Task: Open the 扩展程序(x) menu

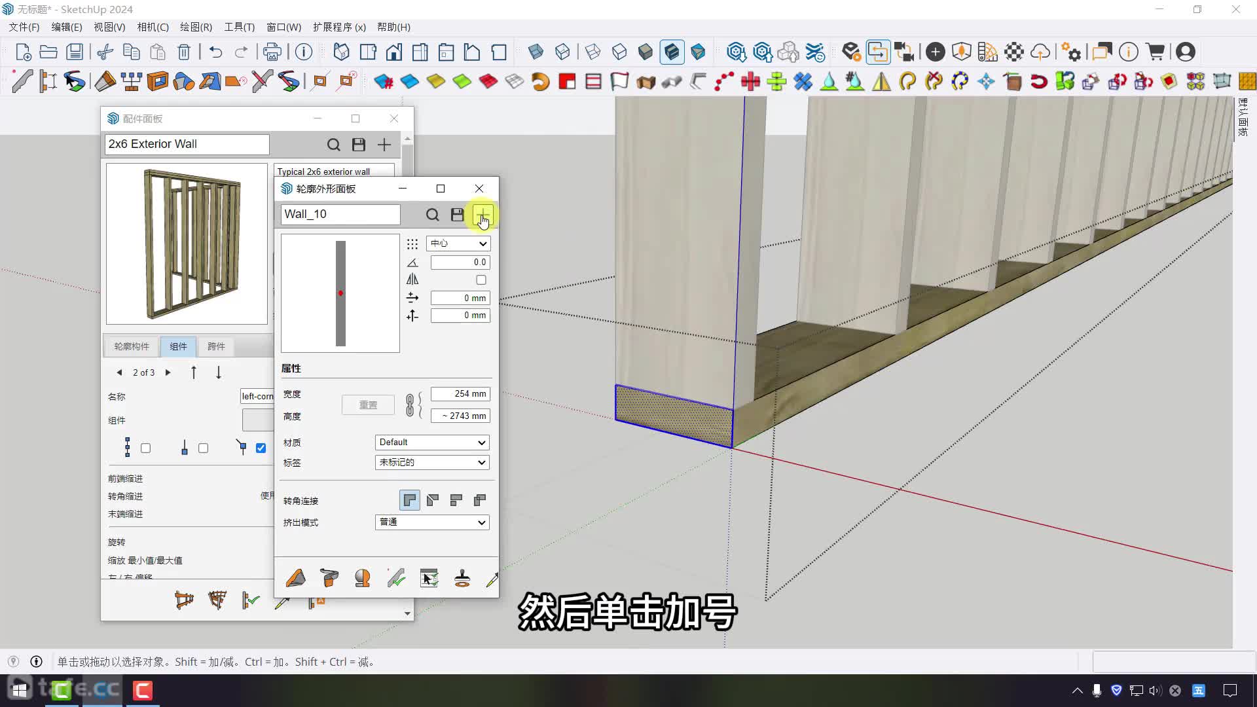Action: click(x=339, y=27)
